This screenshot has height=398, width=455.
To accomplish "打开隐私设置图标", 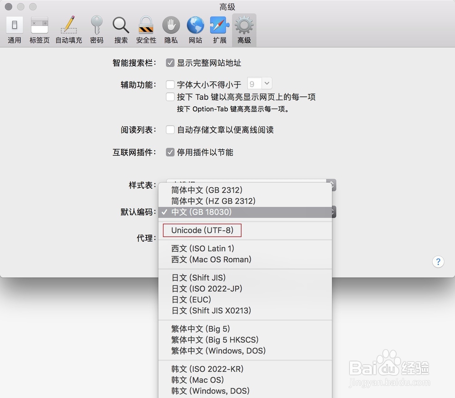I will tap(171, 29).
